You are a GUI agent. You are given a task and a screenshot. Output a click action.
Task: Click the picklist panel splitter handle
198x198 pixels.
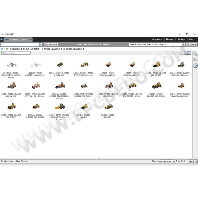coord(99,159)
